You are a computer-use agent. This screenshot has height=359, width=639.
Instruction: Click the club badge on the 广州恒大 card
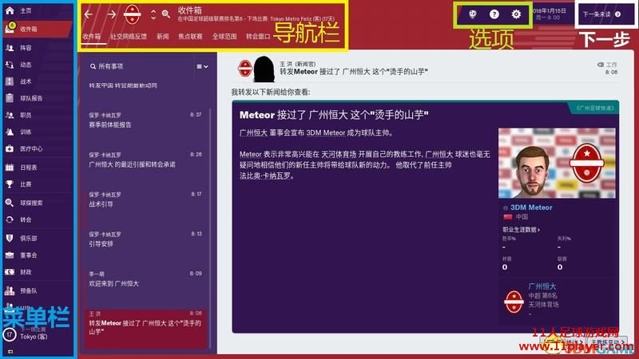coord(514,302)
